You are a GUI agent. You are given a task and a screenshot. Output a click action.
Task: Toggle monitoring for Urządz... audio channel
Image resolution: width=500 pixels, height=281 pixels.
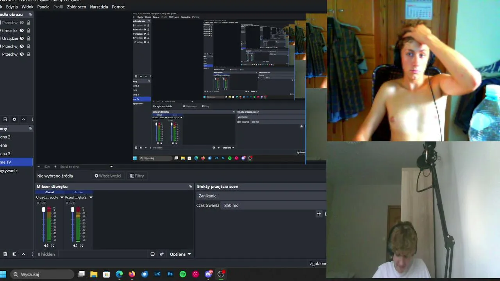(x=53, y=246)
